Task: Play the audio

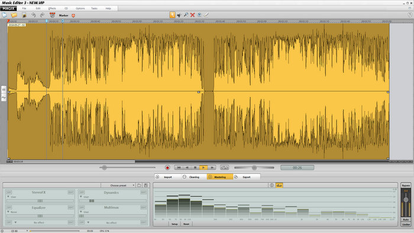Action: point(203,167)
